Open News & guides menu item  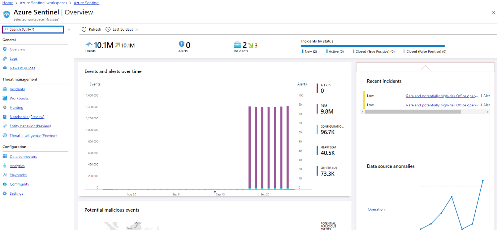click(x=22, y=68)
